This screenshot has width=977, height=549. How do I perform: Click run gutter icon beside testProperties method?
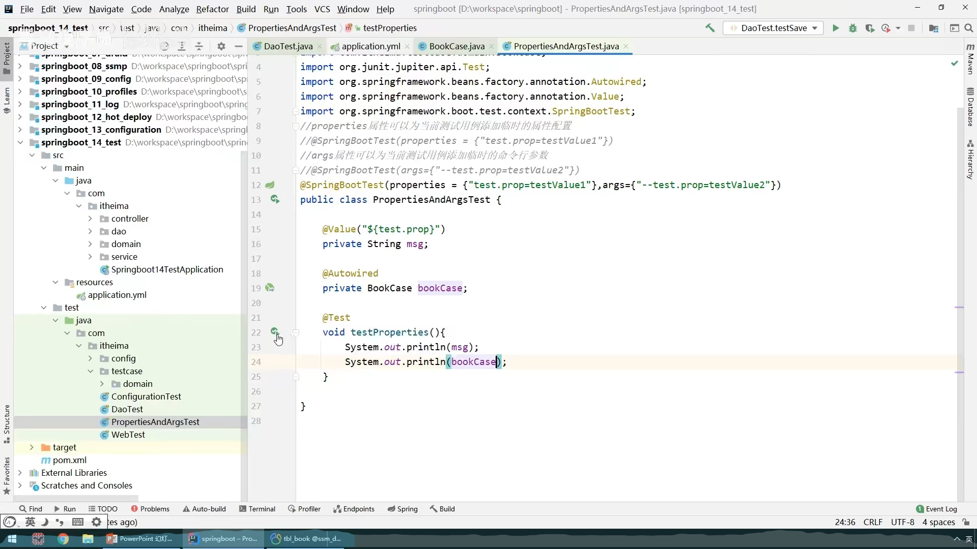coord(274,331)
